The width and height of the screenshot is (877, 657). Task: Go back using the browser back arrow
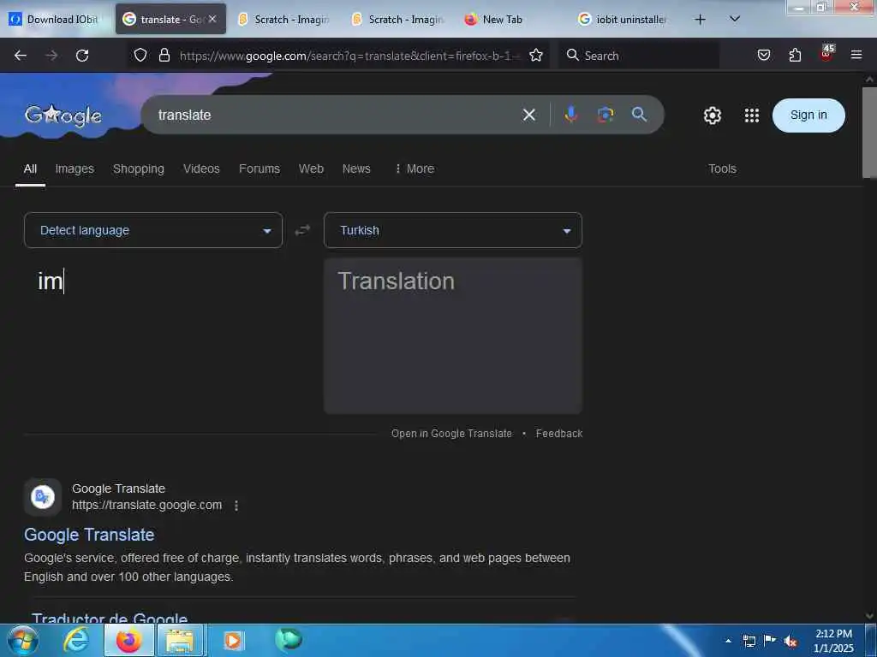click(x=21, y=56)
